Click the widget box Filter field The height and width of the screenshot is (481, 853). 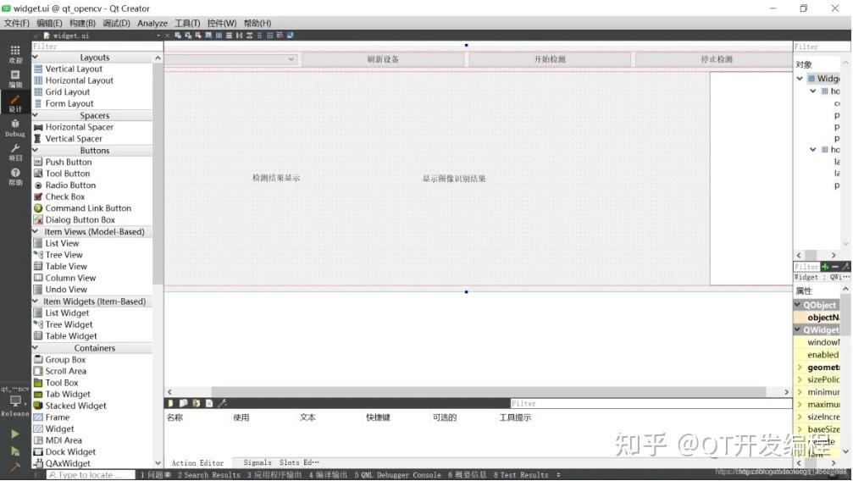click(97, 47)
